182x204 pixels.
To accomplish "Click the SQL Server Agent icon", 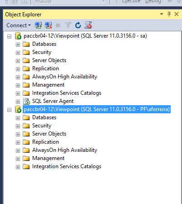I will [x=26, y=101].
